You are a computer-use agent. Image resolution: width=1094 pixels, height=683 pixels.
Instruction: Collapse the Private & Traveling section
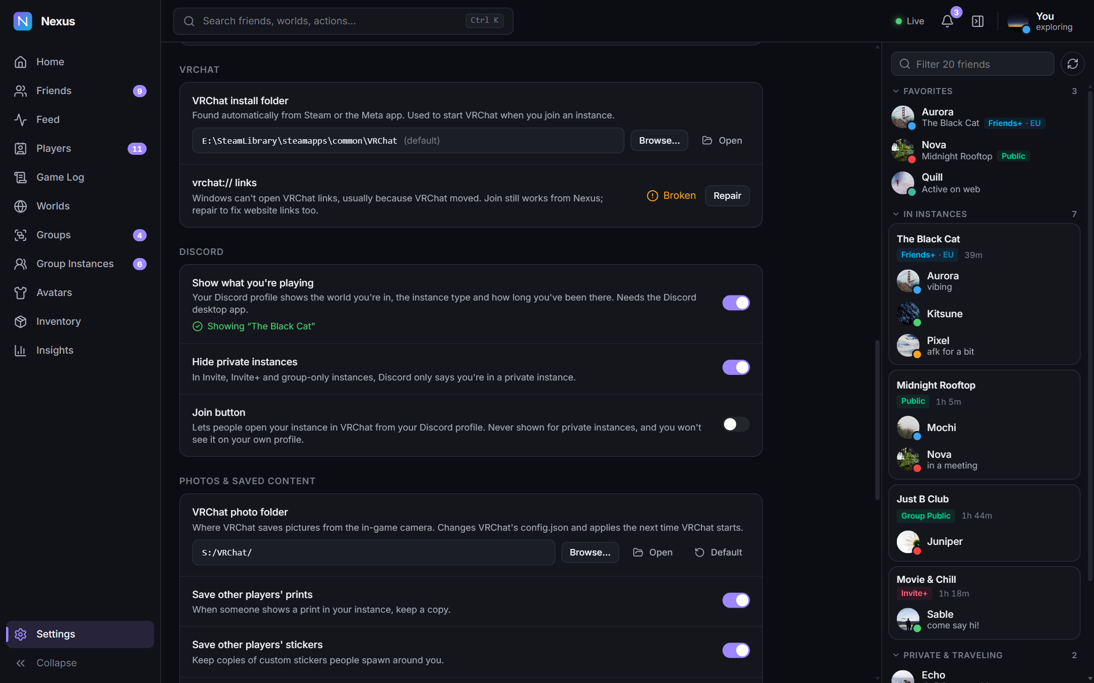click(984, 655)
